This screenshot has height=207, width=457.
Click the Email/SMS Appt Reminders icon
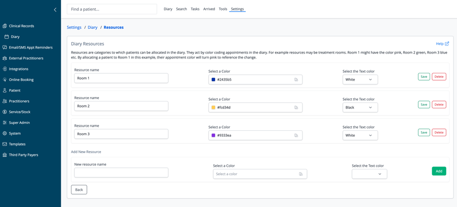click(5, 48)
